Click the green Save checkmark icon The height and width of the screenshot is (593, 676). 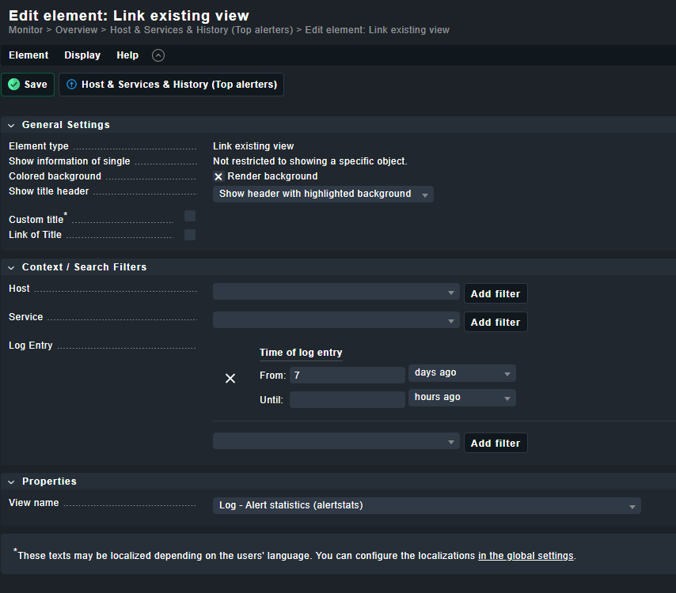[14, 85]
